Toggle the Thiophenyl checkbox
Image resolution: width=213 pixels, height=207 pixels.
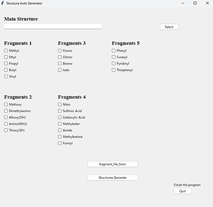(x=113, y=70)
